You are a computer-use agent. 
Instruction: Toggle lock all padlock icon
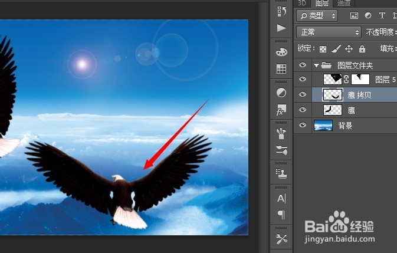click(362, 48)
